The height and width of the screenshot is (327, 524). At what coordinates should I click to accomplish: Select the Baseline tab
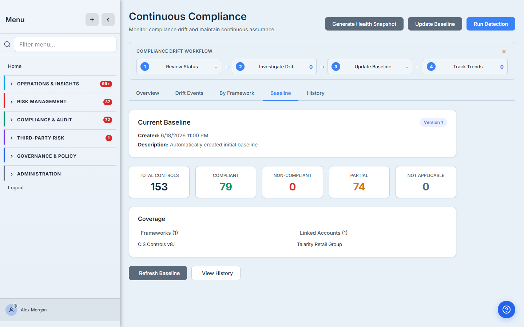(281, 93)
